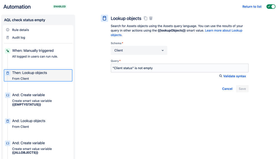The width and height of the screenshot is (280, 159).
Task: Select the When: Manually triggered step
Action: 38,53
